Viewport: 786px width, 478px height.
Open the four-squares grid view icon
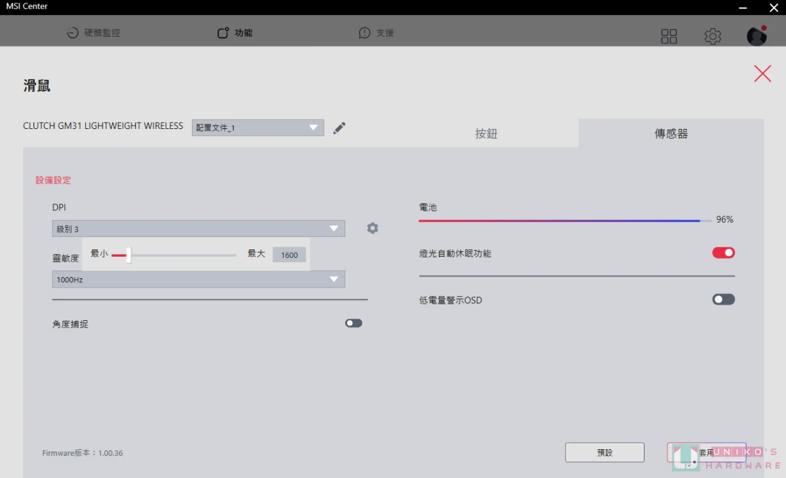[x=669, y=36]
